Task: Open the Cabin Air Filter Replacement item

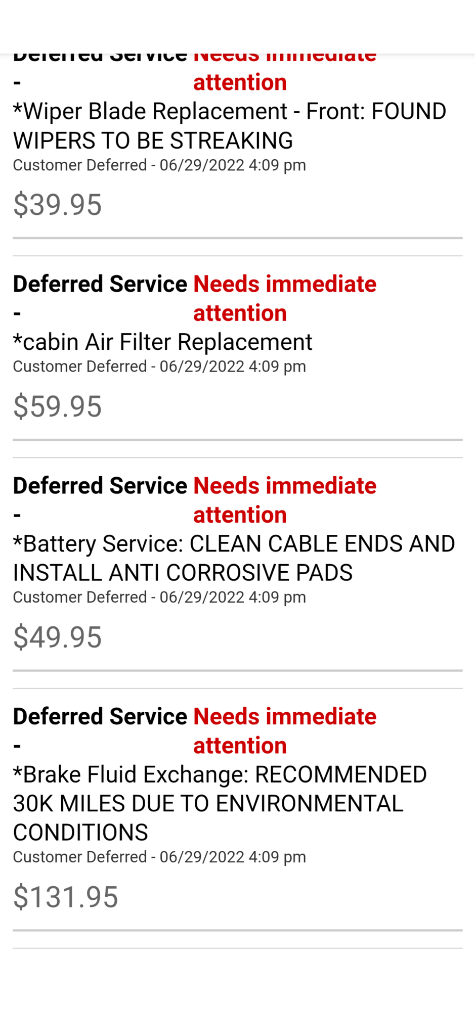Action: (162, 342)
